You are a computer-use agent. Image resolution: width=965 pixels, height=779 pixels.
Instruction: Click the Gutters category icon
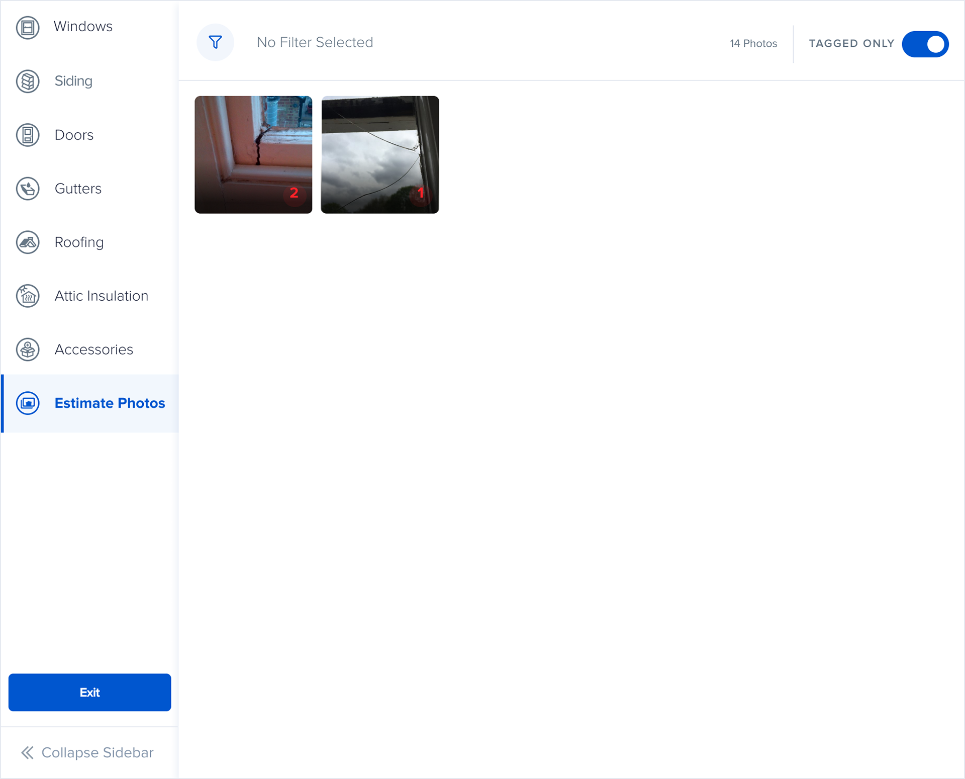(28, 189)
